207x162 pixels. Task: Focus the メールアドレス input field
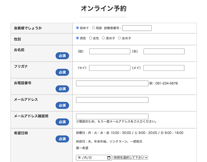(x=112, y=100)
